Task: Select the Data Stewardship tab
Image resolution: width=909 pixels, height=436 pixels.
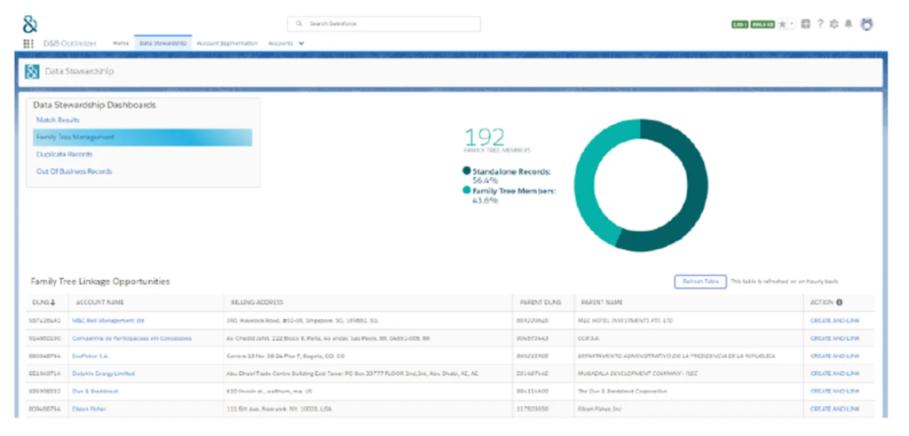Action: click(x=163, y=43)
